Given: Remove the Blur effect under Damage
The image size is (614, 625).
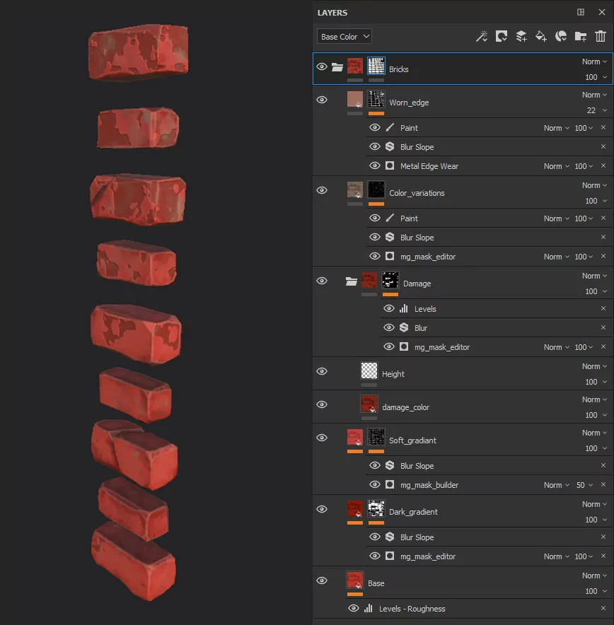Looking at the screenshot, I should 603,327.
